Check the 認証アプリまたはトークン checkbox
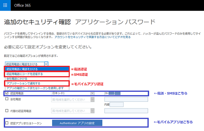 click(7, 123)
